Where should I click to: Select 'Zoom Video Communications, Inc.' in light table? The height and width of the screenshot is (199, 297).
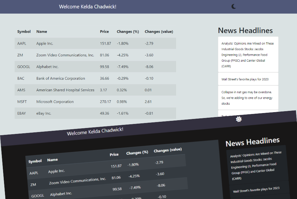click(x=65, y=55)
